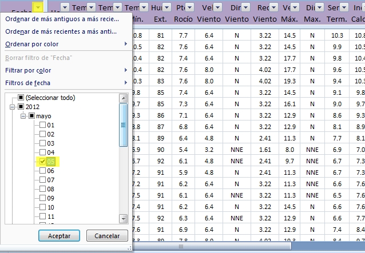365x253 pixels.
Task: Open the Vel Viento column filter dropdown
Action: point(217,7)
